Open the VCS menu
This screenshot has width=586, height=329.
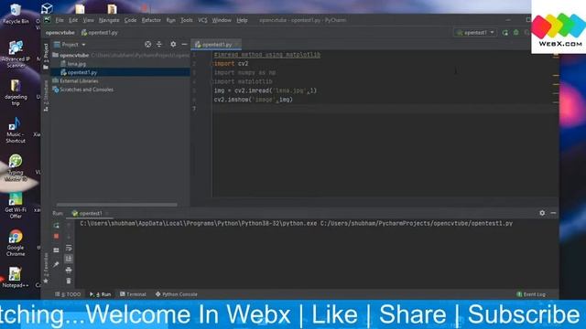click(x=202, y=20)
